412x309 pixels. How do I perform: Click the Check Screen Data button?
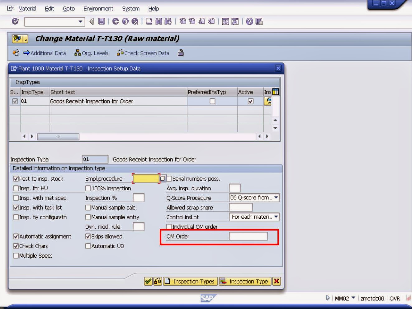pyautogui.click(x=144, y=53)
